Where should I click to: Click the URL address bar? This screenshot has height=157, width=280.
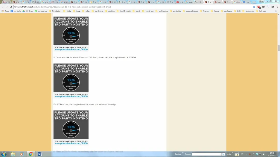[x=128, y=7]
